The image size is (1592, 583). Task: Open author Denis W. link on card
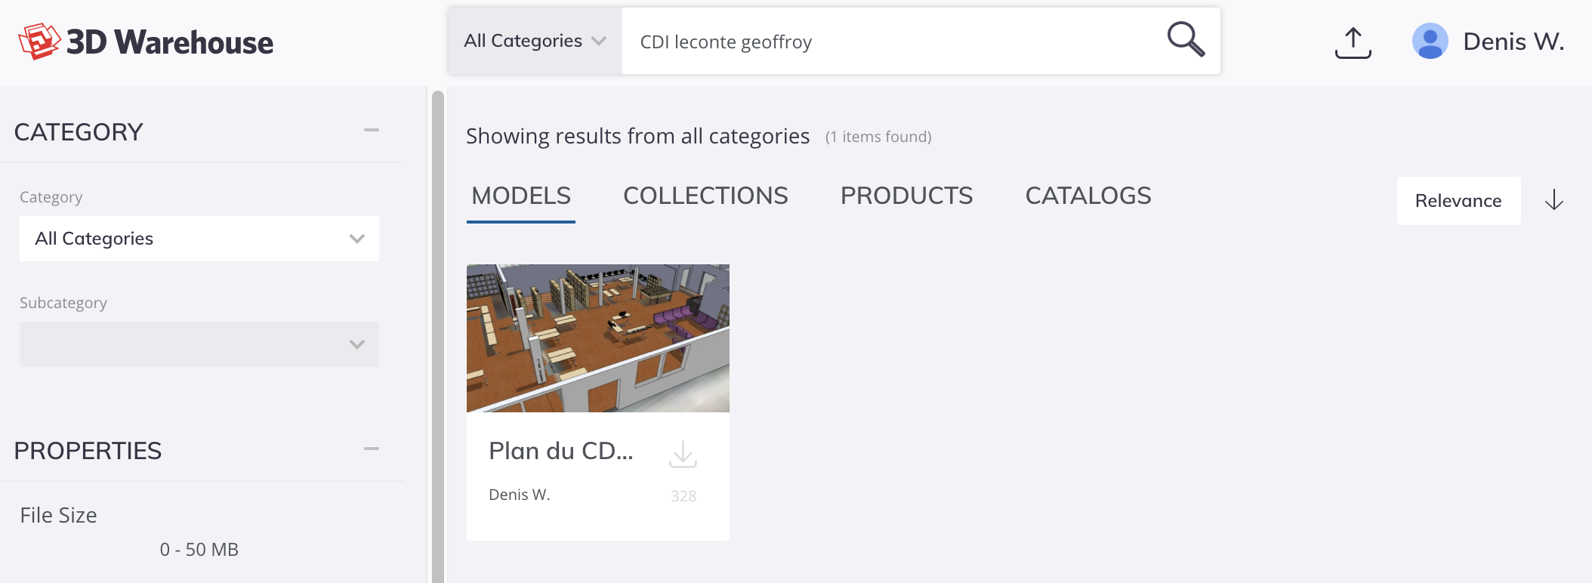point(520,495)
